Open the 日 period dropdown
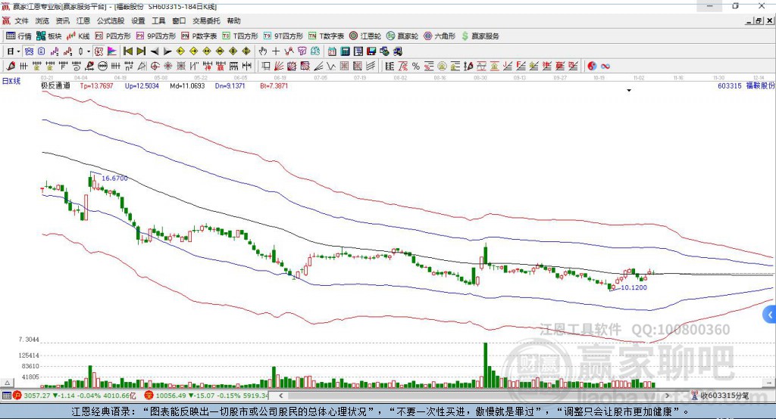Screen dimensions: 776x419 pyautogui.click(x=14, y=51)
